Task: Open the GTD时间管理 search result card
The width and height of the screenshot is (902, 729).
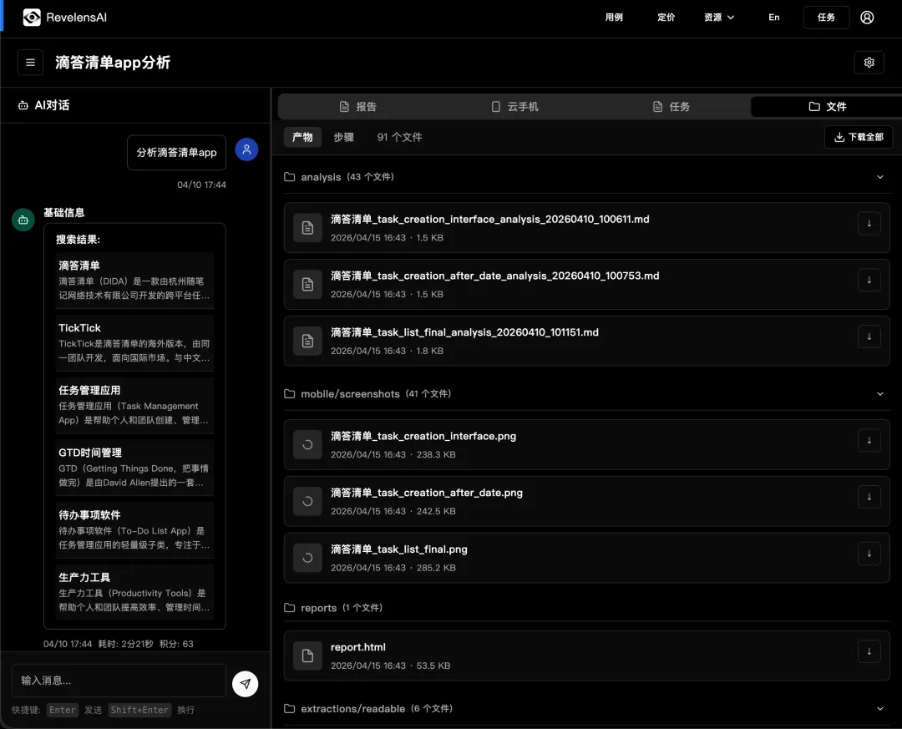Action: point(134,467)
